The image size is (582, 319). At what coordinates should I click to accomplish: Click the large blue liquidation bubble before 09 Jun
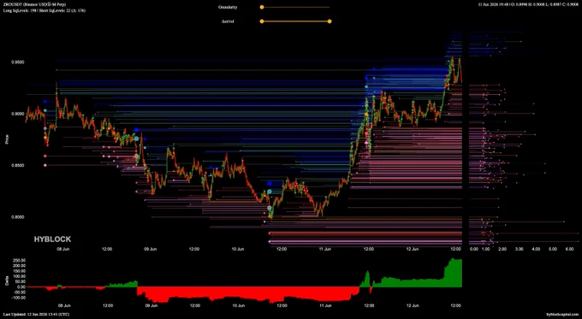click(x=137, y=130)
